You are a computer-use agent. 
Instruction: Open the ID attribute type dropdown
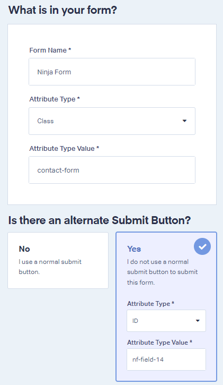pyautogui.click(x=166, y=321)
